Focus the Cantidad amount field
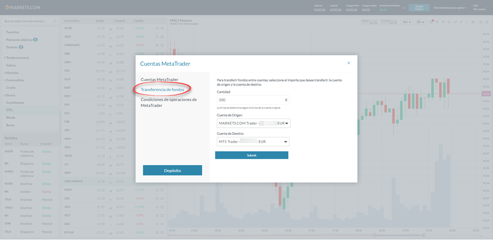The width and height of the screenshot is (493, 240). pos(253,100)
